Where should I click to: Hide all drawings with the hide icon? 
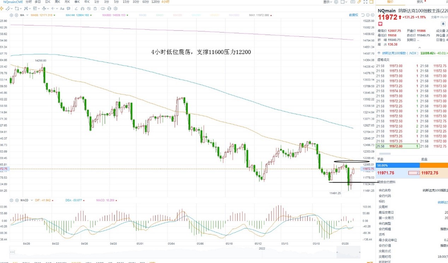coord(89,8)
